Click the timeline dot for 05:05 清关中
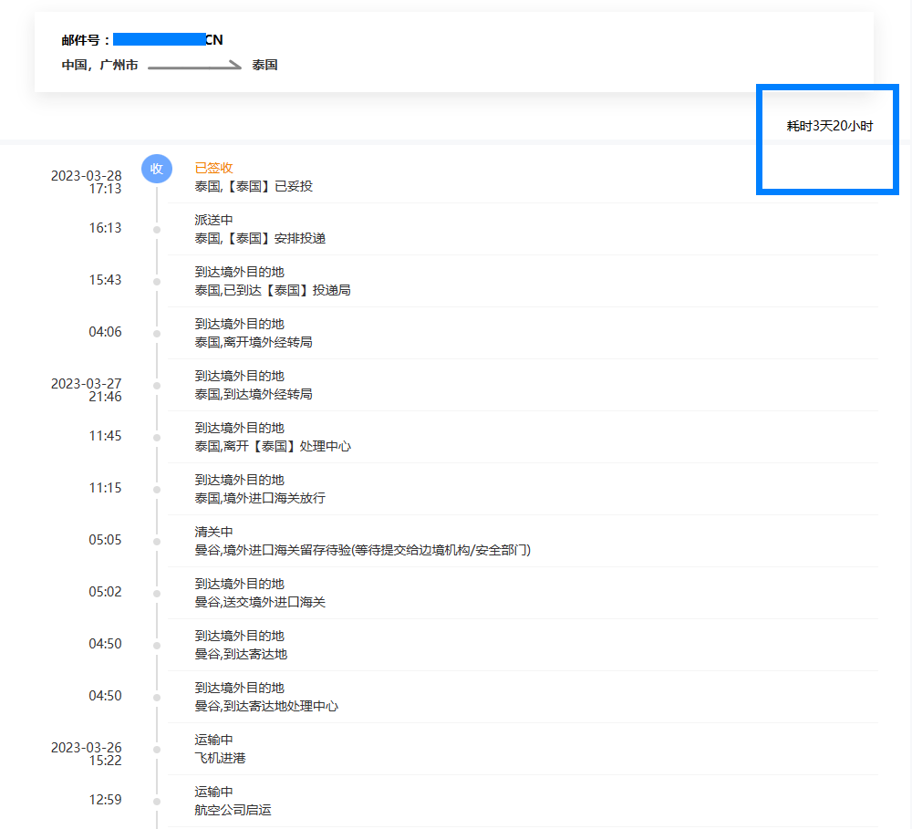Screen dimensions: 912x829 pyautogui.click(x=157, y=542)
